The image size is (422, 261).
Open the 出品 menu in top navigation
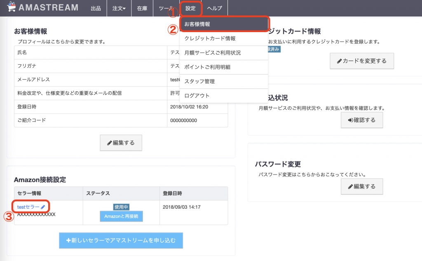[96, 8]
